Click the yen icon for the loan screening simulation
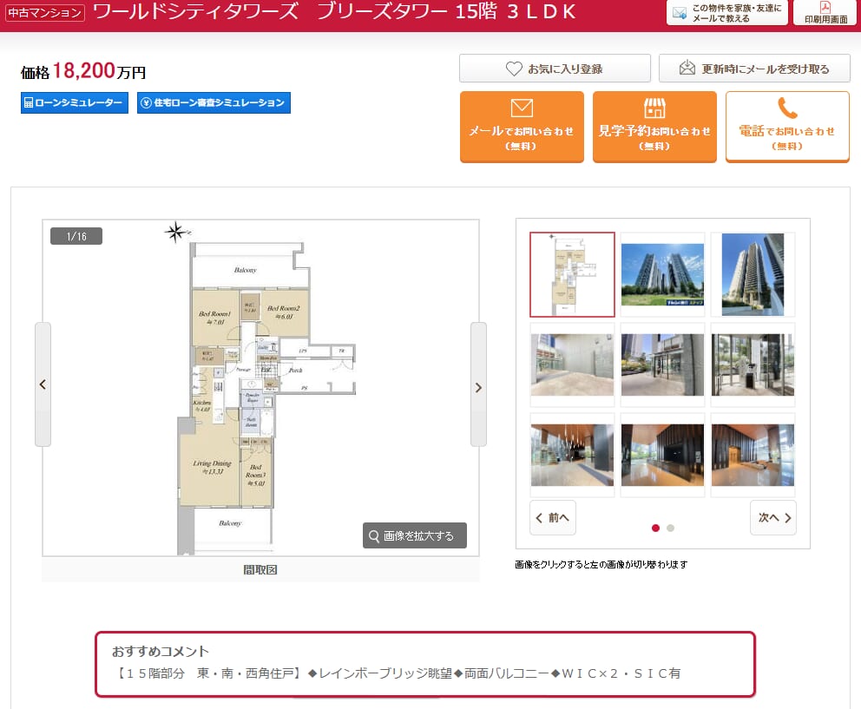 click(146, 102)
